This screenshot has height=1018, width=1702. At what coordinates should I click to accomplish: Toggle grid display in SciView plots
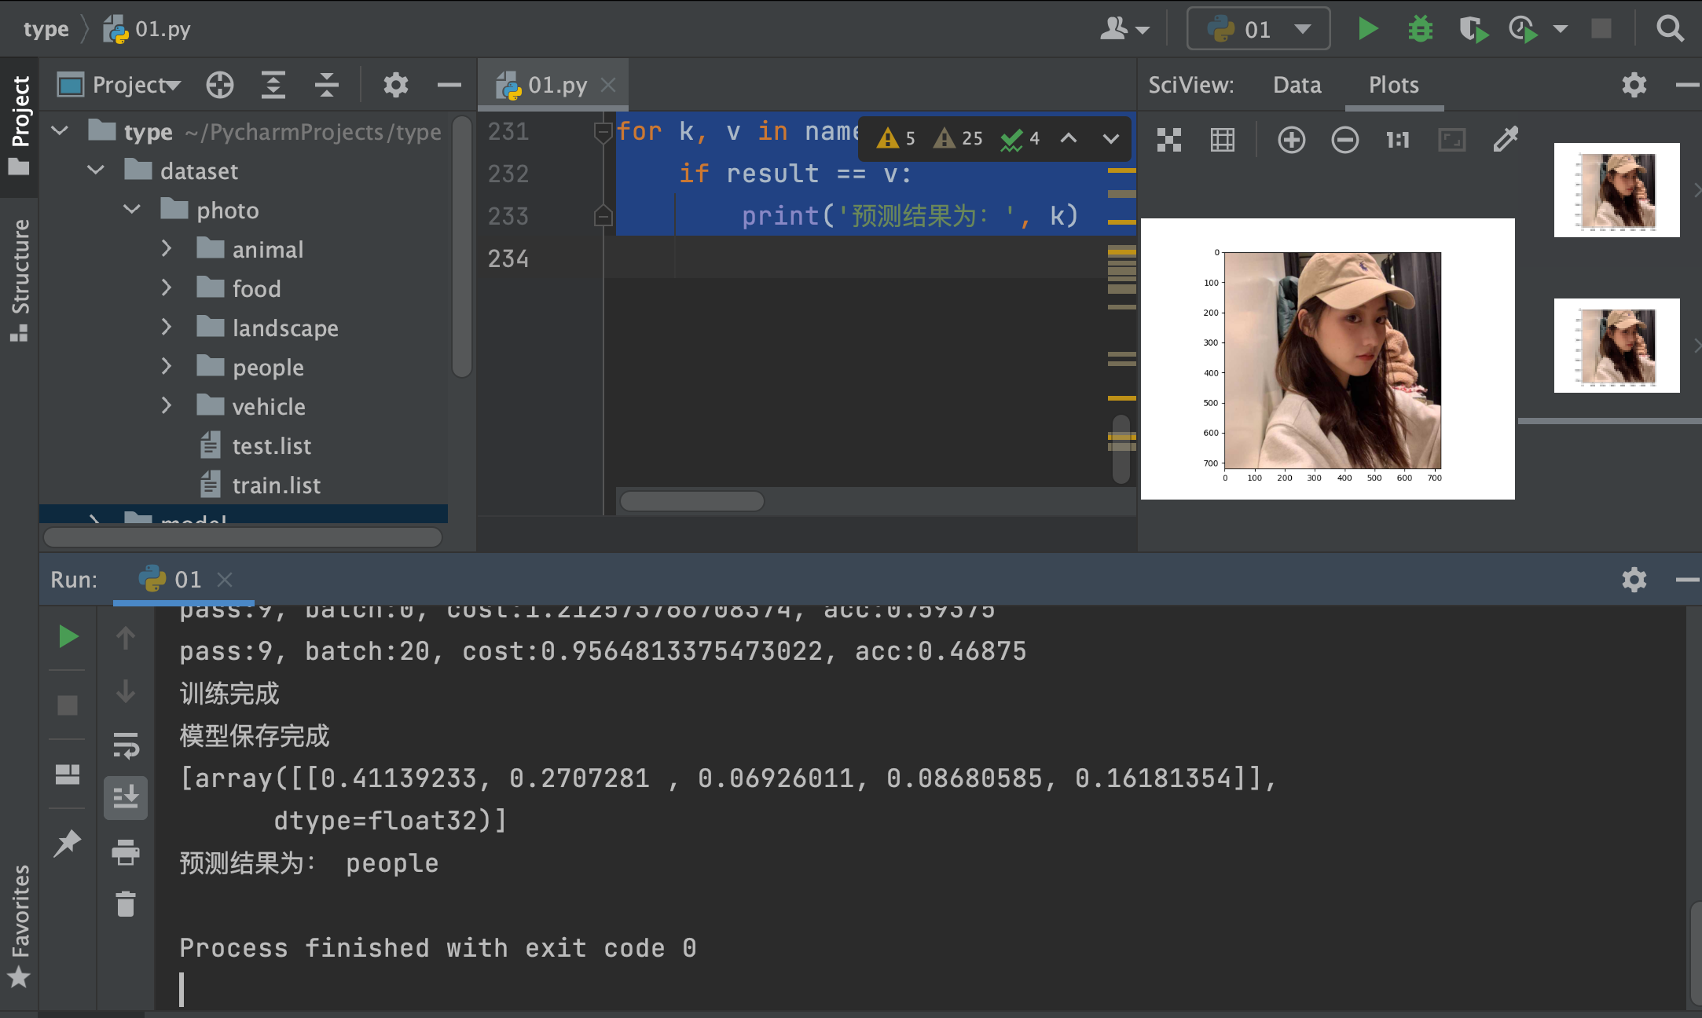(1223, 141)
